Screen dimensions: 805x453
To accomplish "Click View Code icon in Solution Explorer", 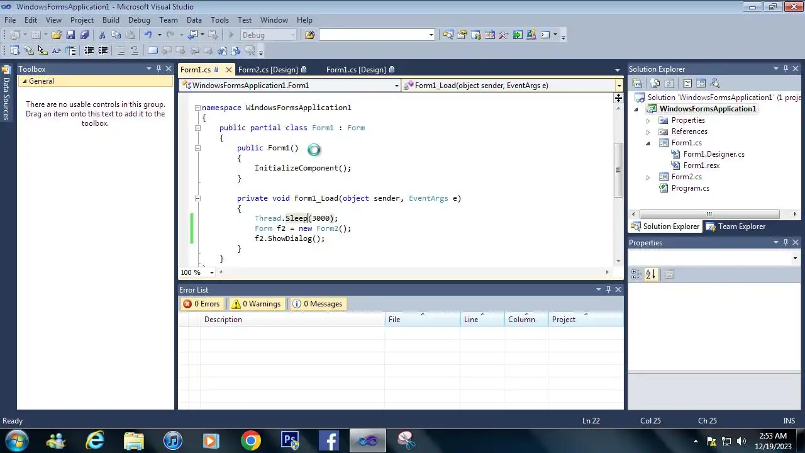I will click(687, 84).
